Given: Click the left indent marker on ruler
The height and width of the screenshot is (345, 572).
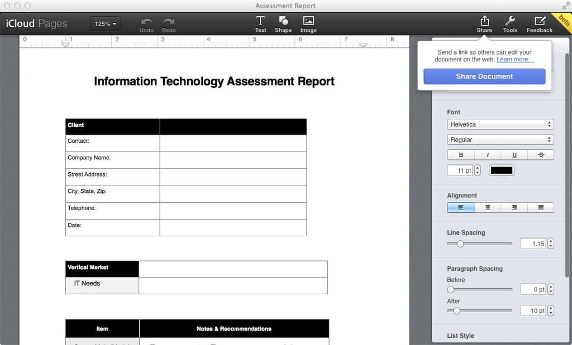Looking at the screenshot, I should [x=65, y=43].
